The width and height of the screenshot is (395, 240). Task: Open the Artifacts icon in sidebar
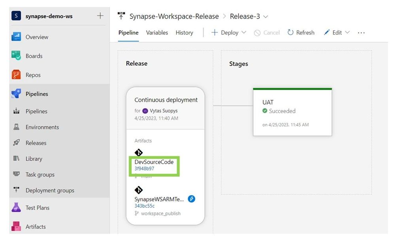pyautogui.click(x=16, y=227)
